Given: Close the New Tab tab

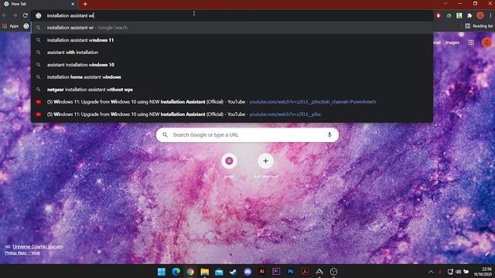Looking at the screenshot, I should click(73, 4).
